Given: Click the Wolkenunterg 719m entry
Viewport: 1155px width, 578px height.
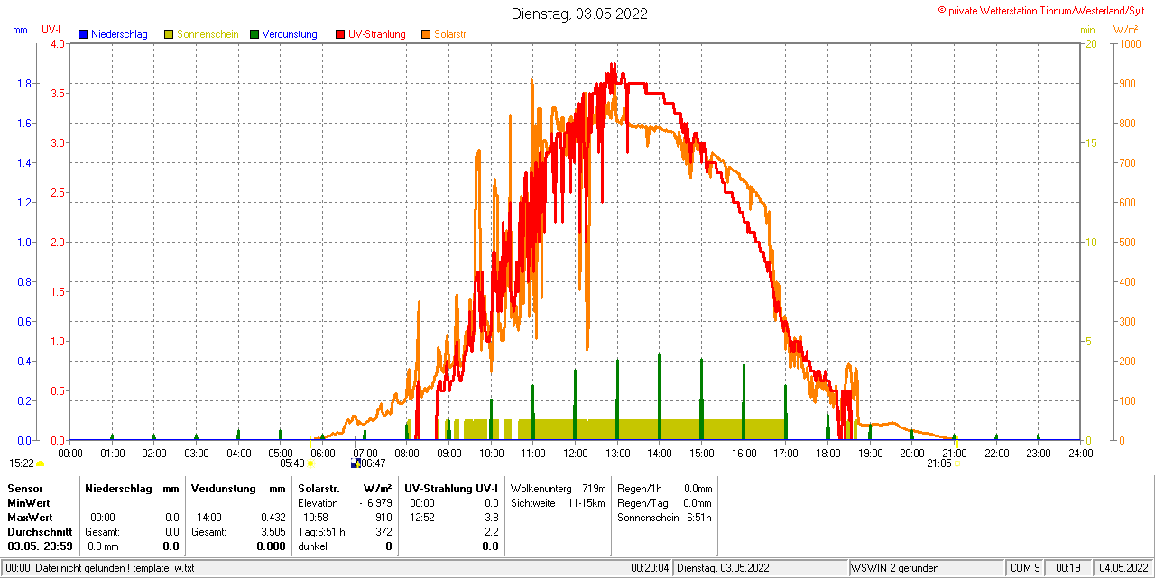Looking at the screenshot, I should click(x=558, y=488).
